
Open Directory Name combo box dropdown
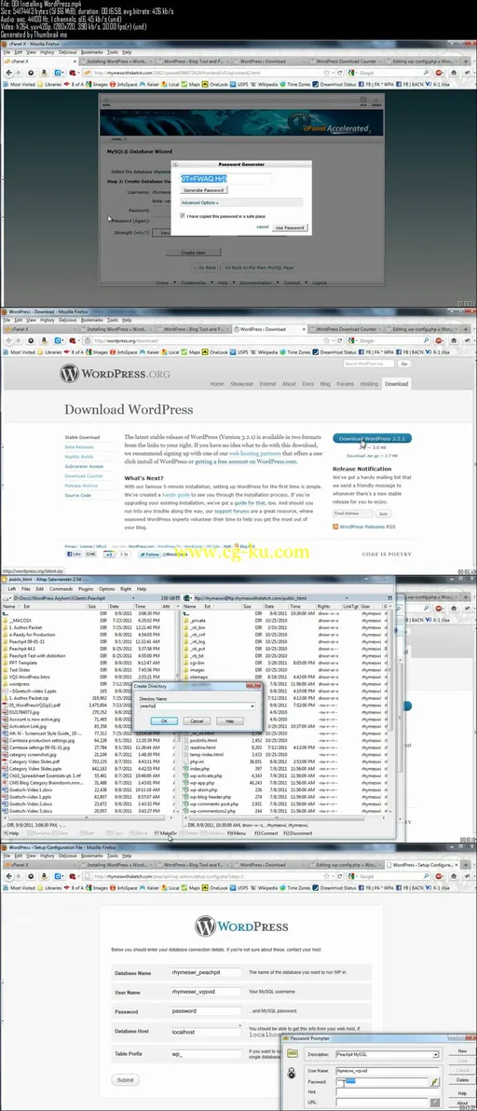click(252, 706)
